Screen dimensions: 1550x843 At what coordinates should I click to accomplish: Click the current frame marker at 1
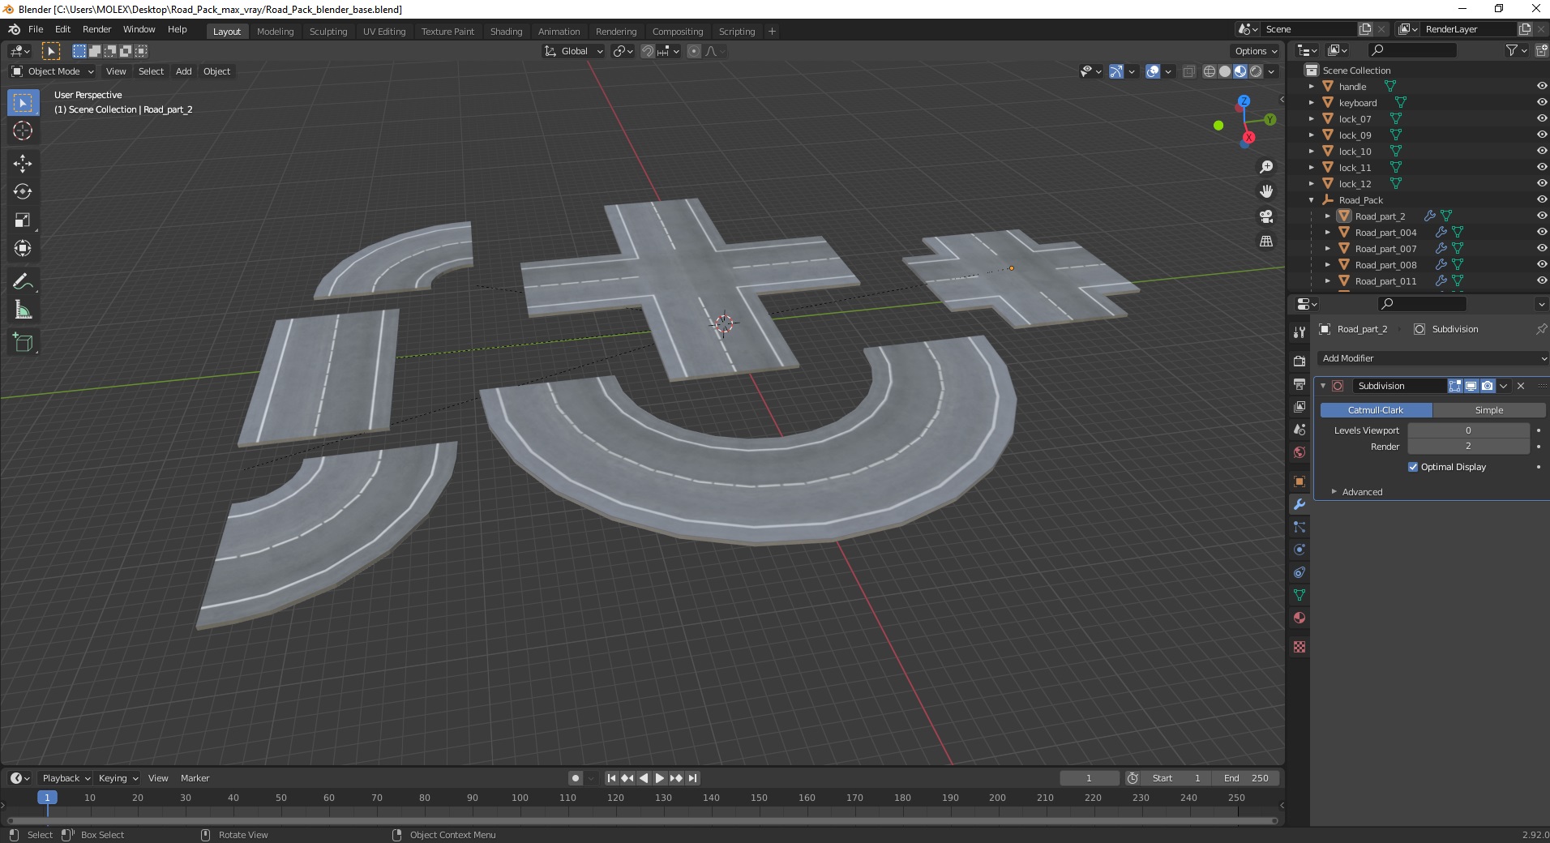pyautogui.click(x=47, y=798)
